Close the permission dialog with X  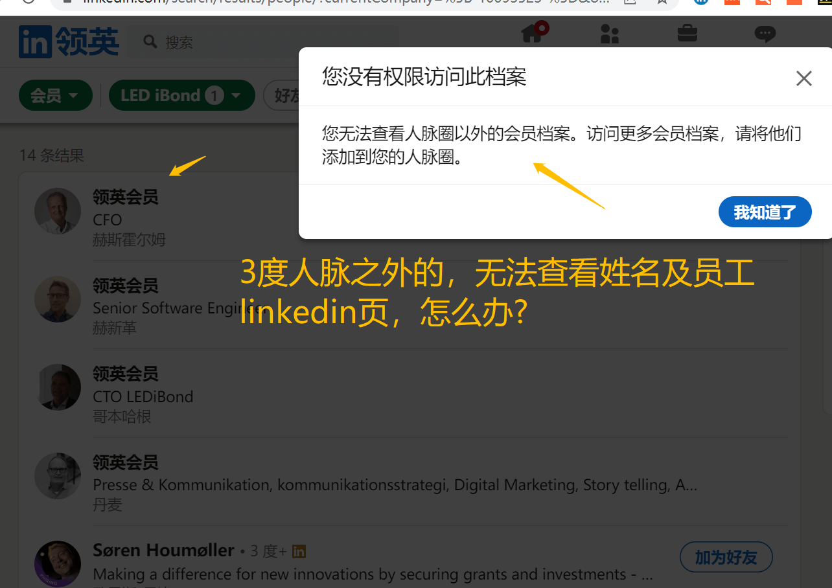pyautogui.click(x=803, y=79)
